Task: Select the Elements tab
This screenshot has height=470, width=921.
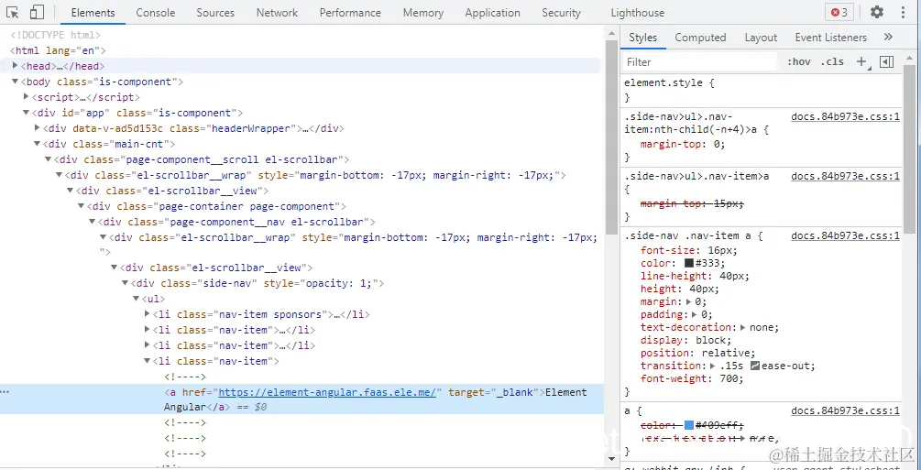Action: click(x=93, y=12)
